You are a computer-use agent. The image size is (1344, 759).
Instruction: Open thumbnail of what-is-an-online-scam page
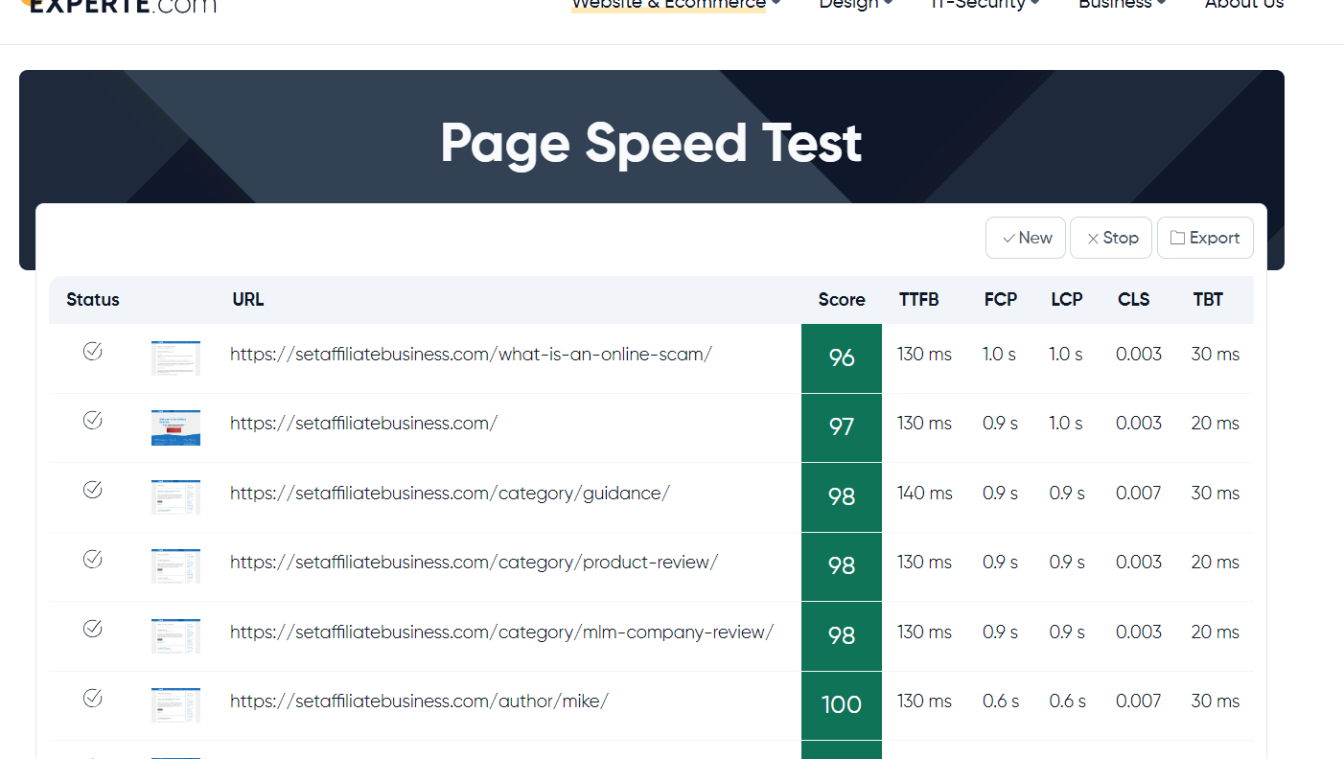pyautogui.click(x=175, y=358)
